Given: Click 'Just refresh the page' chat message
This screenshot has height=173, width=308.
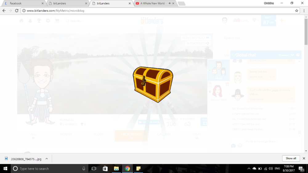Looking at the screenshot, I should tap(271, 95).
